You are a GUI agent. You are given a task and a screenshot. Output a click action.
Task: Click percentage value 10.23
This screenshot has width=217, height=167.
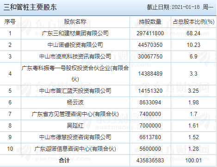pos(193,45)
